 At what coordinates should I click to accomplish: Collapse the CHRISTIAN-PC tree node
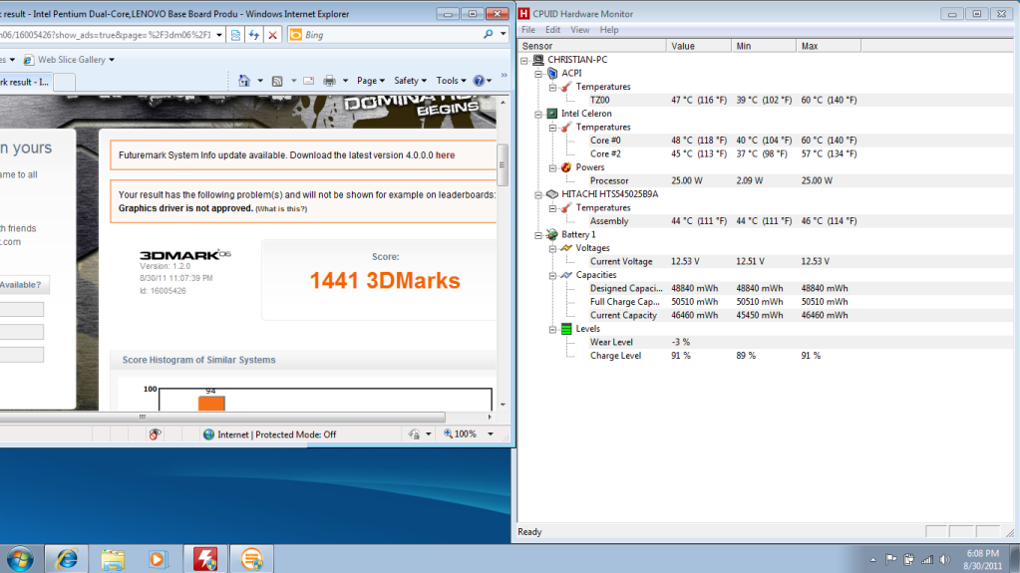point(524,60)
